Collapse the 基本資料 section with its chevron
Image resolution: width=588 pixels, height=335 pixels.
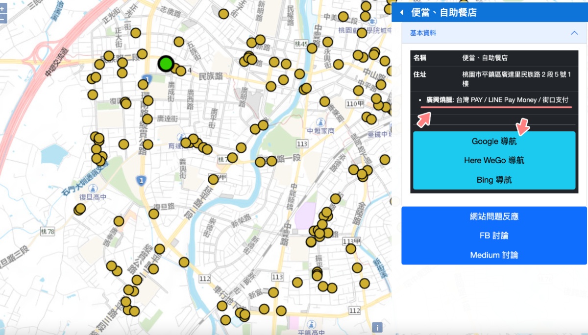575,33
